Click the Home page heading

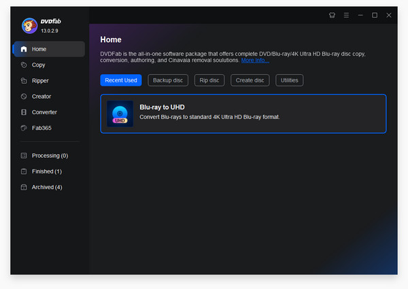pos(111,39)
